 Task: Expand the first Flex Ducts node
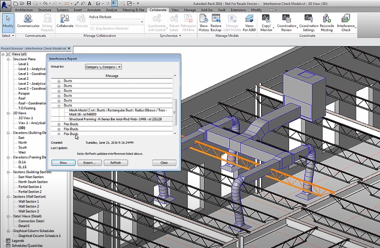59,124
